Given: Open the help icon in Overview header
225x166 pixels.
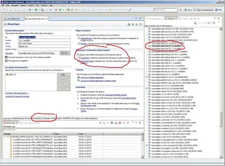Looking at the screenshot, I should [140, 25].
